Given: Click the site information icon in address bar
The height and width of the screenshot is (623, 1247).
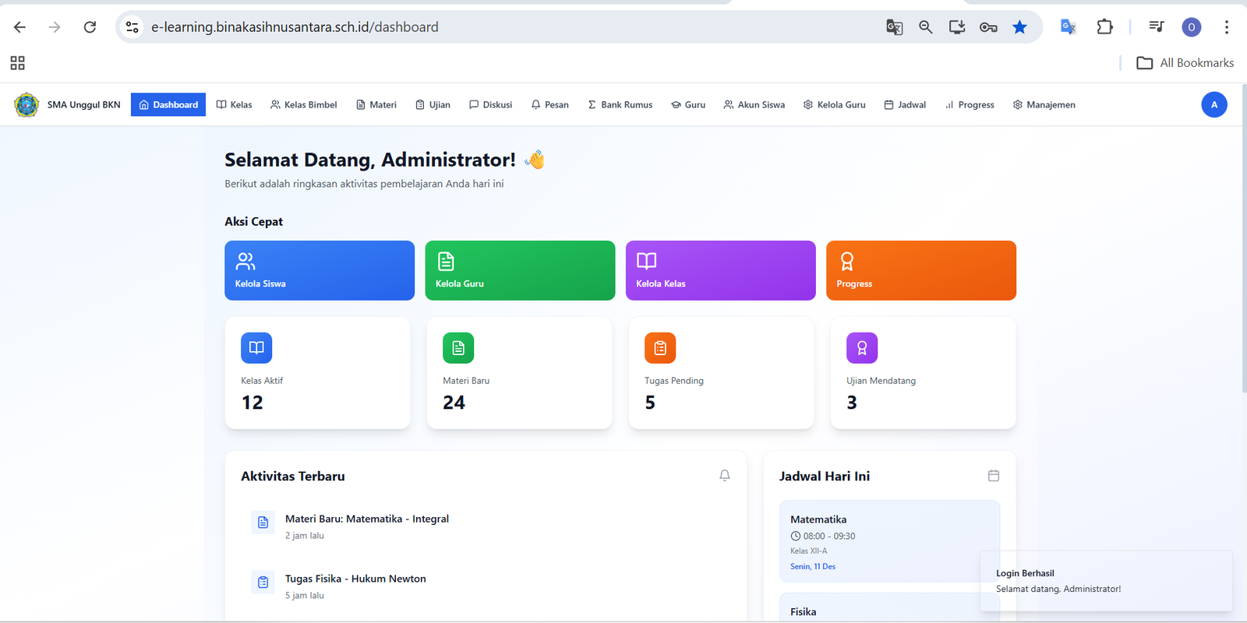Looking at the screenshot, I should [132, 27].
